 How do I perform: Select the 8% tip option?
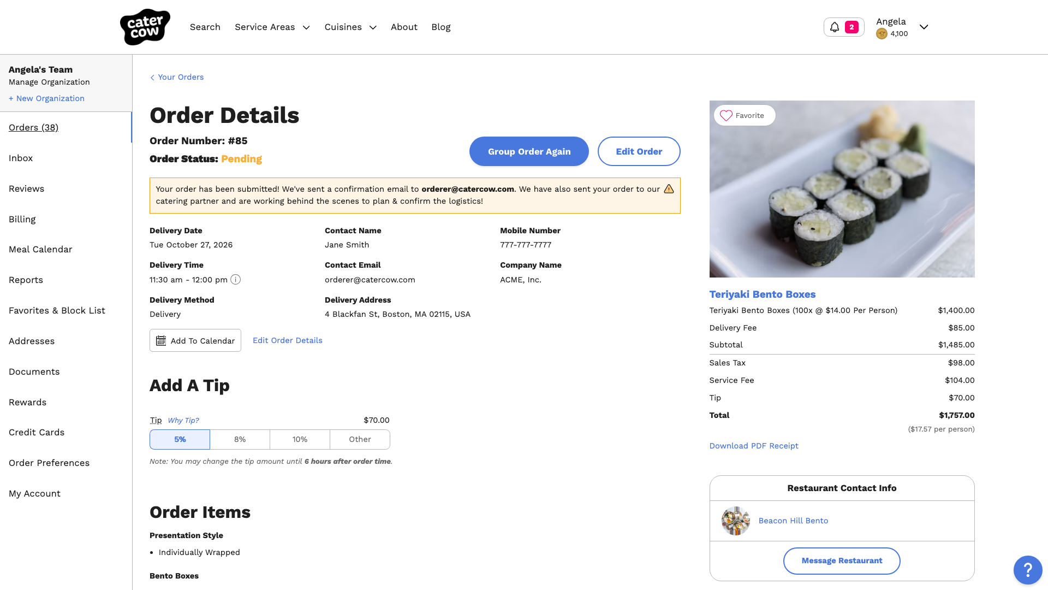pos(240,439)
